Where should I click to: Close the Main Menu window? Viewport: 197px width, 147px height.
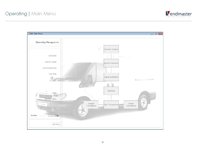161,34
